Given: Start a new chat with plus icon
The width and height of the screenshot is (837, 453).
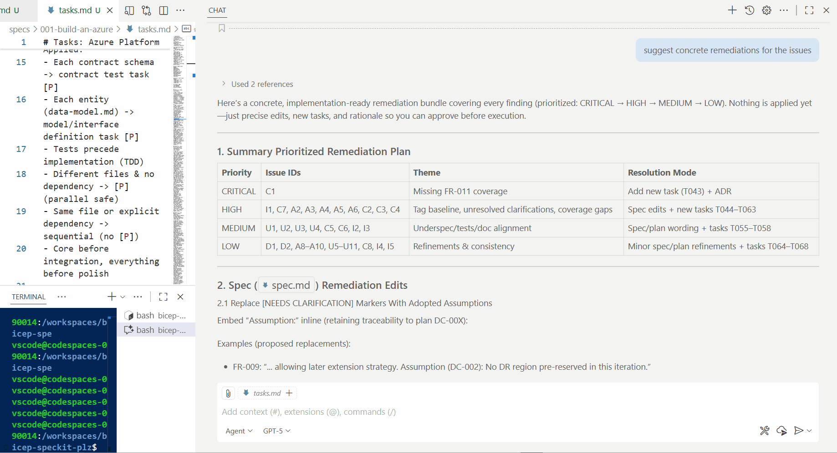Looking at the screenshot, I should pyautogui.click(x=732, y=10).
